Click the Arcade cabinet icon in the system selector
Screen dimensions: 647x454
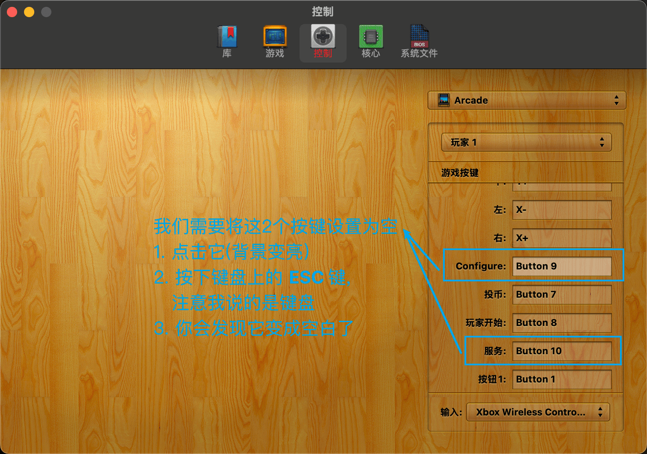pos(443,100)
